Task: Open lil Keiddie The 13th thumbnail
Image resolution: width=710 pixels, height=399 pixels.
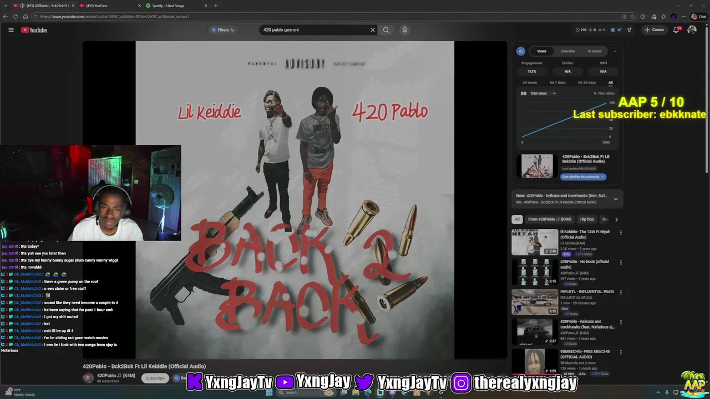Action: coord(535,242)
